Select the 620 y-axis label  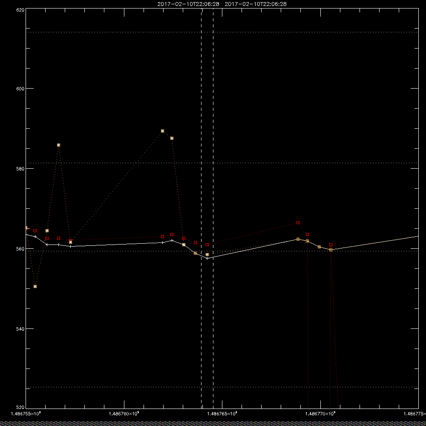[20, 10]
